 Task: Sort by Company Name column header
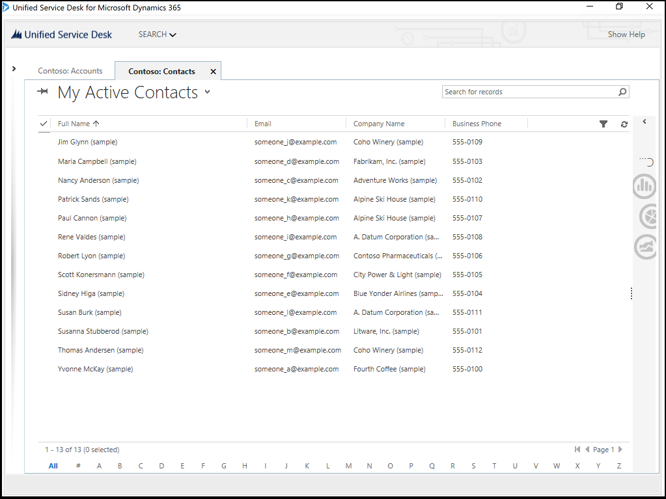[379, 124]
